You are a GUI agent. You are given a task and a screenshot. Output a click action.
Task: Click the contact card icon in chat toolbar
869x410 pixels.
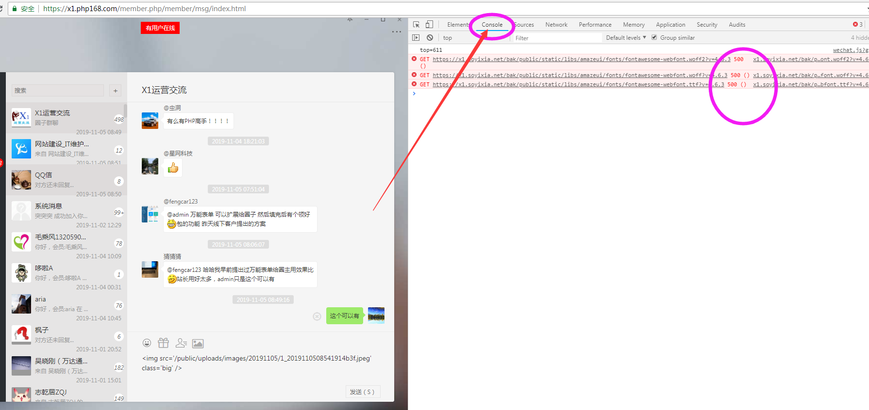tap(181, 343)
